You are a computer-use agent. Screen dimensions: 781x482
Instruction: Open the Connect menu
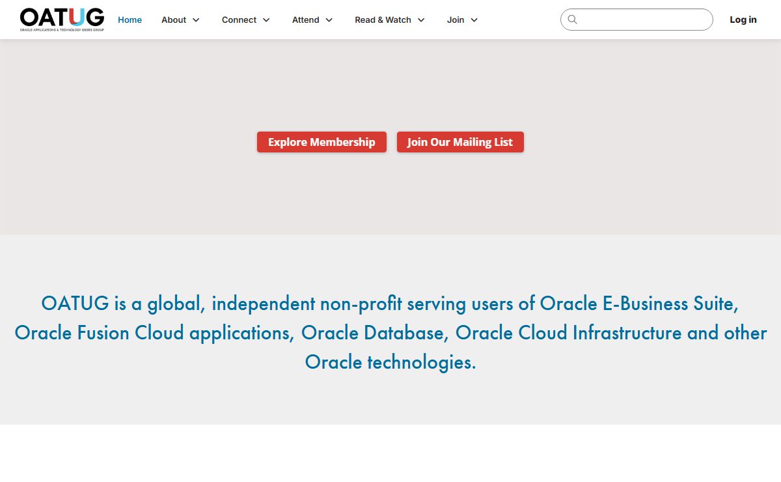point(239,20)
